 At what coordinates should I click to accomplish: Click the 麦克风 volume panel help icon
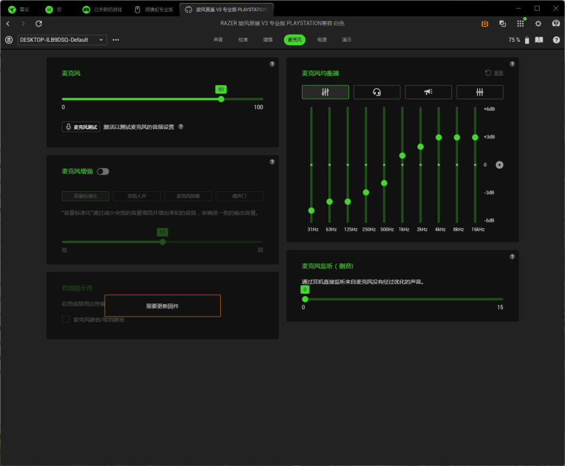click(272, 64)
